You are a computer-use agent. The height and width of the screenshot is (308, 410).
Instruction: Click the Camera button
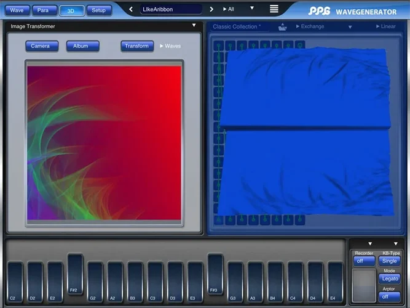click(x=42, y=46)
